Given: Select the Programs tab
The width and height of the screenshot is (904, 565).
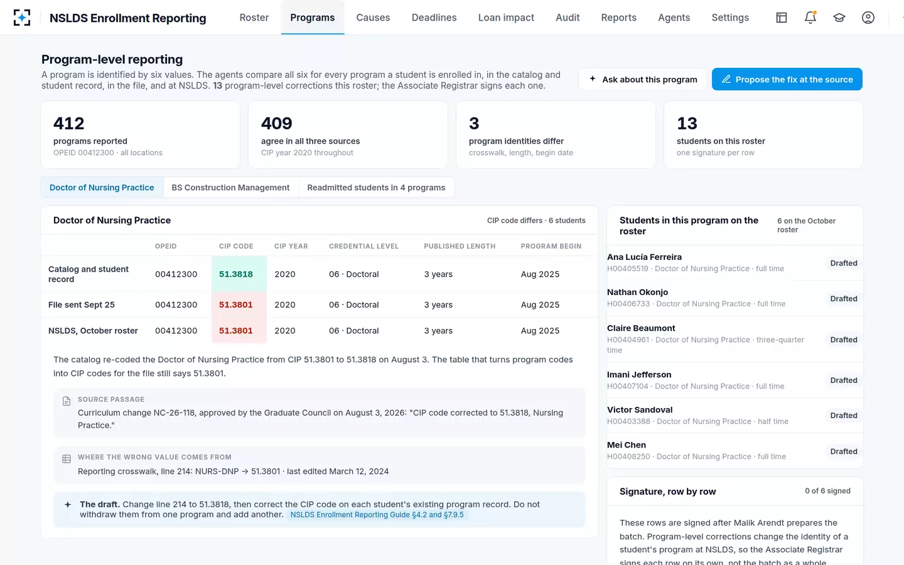Looking at the screenshot, I should click(313, 18).
